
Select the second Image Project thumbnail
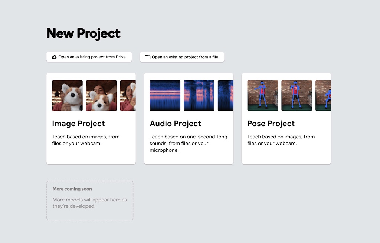click(x=101, y=95)
